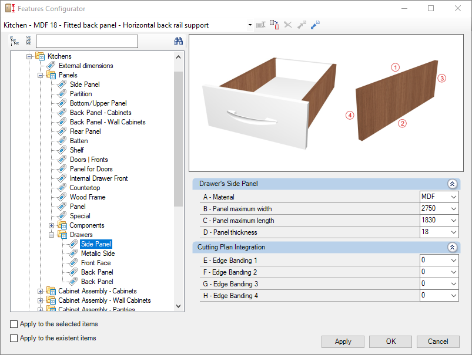Click the expand tree icon above the tree
Image resolution: width=472 pixels, height=355 pixels.
[15, 41]
